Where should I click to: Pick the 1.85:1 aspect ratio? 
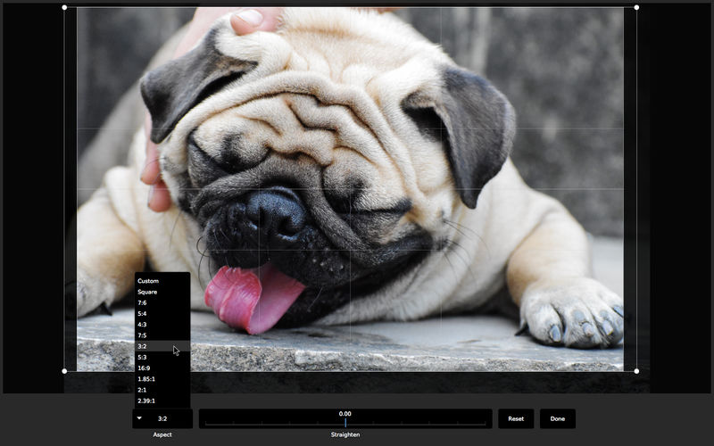tap(162, 379)
